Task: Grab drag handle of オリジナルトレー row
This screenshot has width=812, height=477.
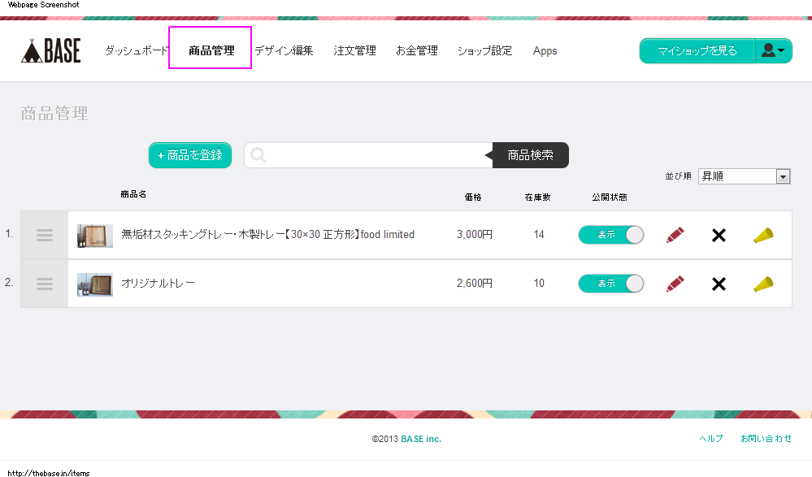Action: coord(45,284)
